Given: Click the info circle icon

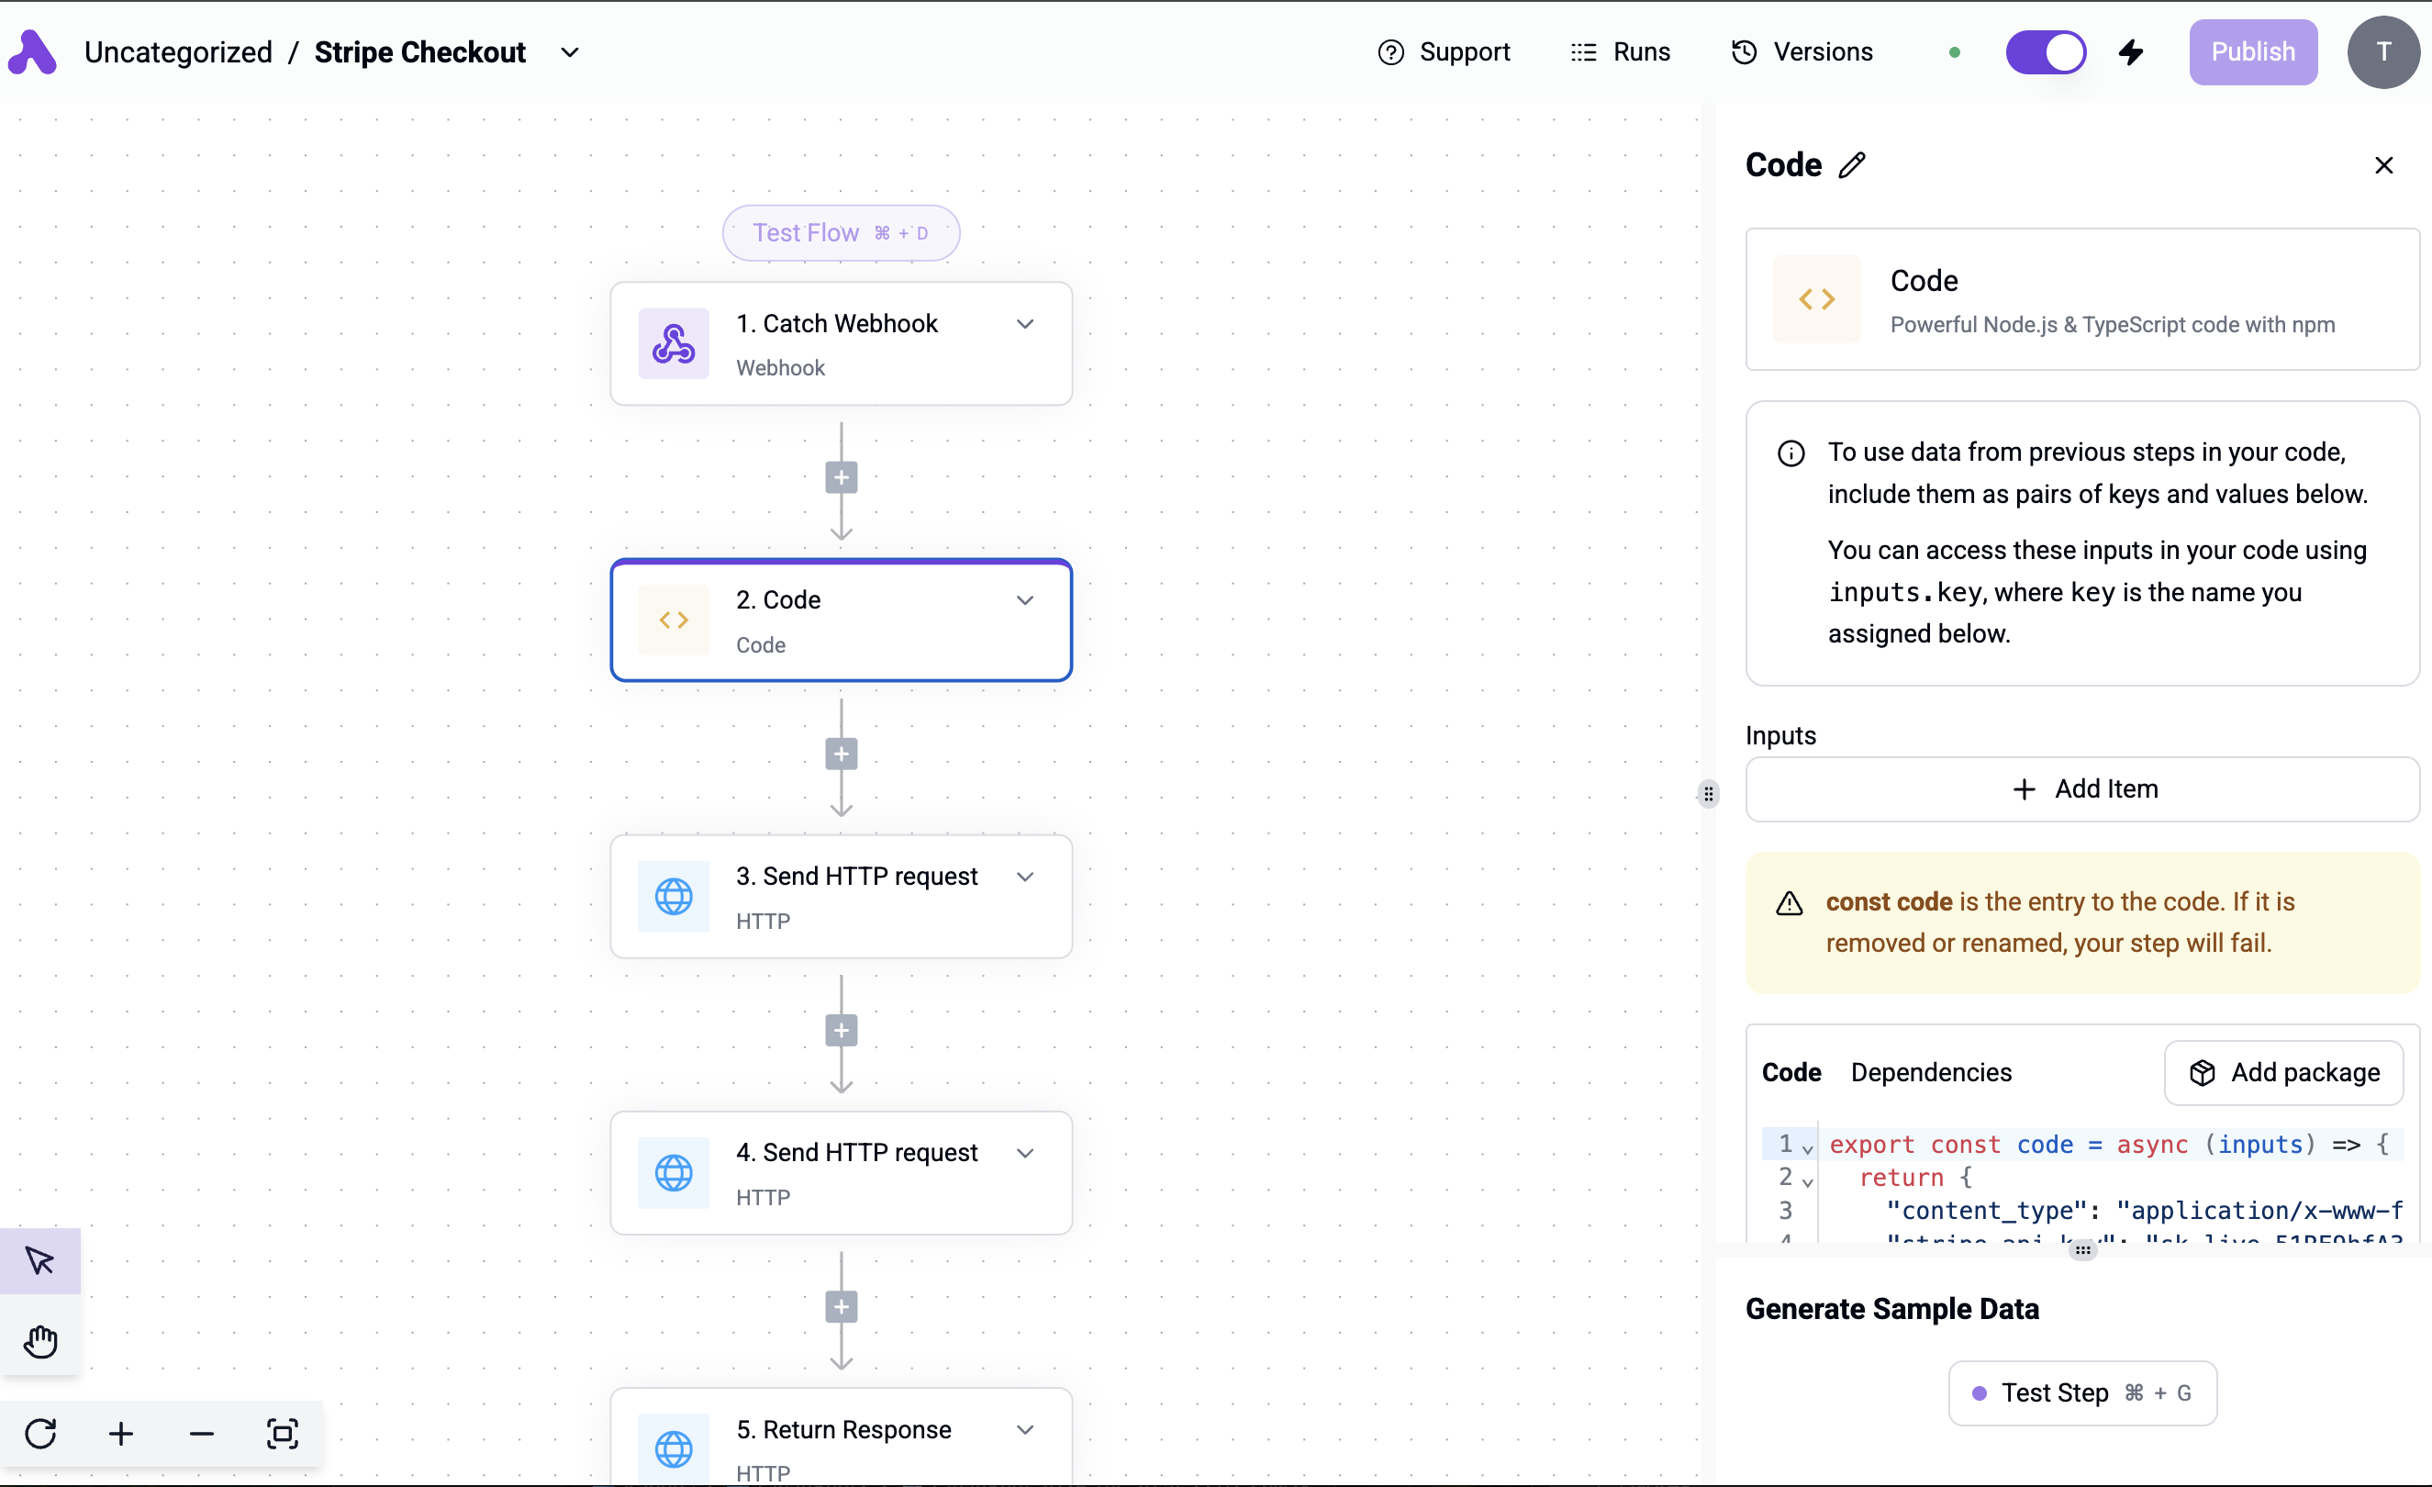Looking at the screenshot, I should tap(1791, 453).
